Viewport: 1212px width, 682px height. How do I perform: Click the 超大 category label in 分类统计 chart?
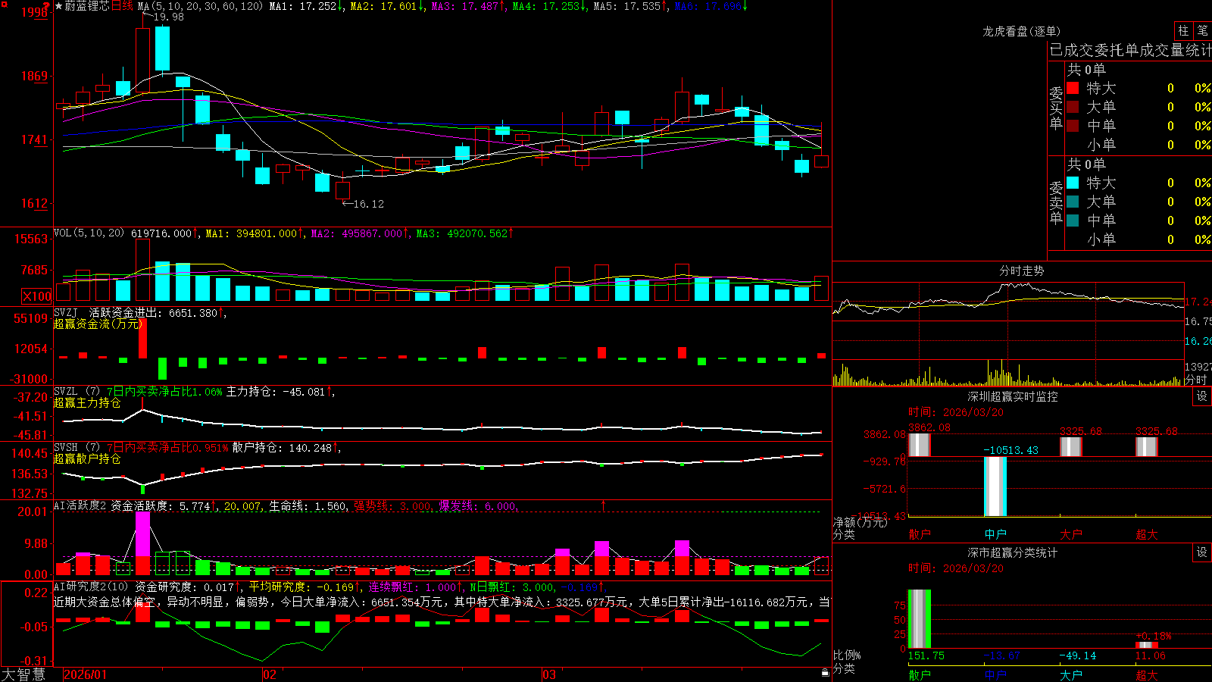[x=1147, y=674]
